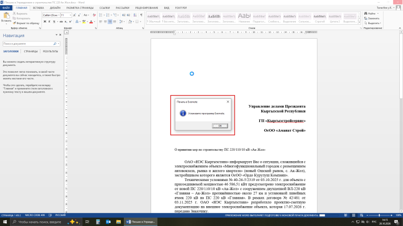Apply the yellow text highlight color

(84, 22)
